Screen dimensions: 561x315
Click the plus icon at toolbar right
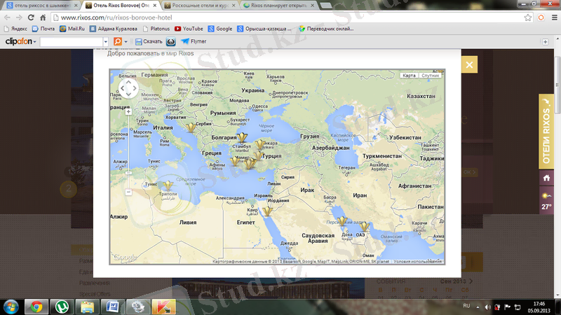click(x=546, y=42)
